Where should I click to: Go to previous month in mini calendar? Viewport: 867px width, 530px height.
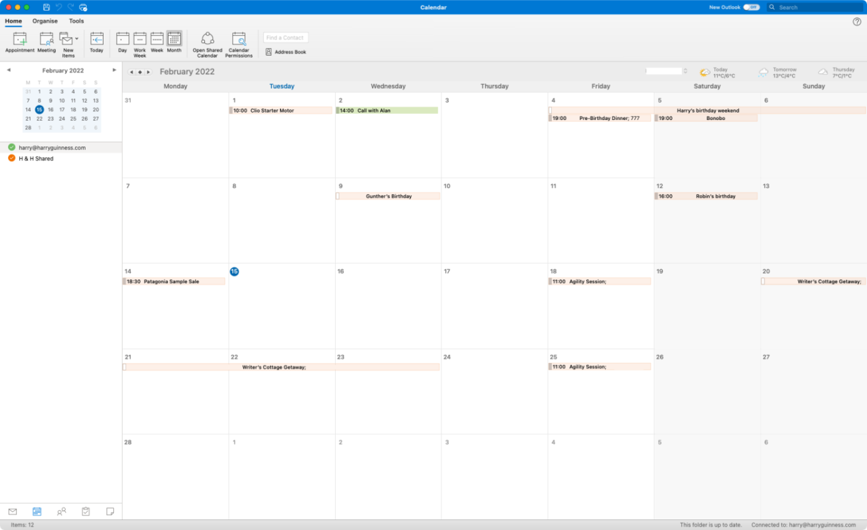click(9, 70)
